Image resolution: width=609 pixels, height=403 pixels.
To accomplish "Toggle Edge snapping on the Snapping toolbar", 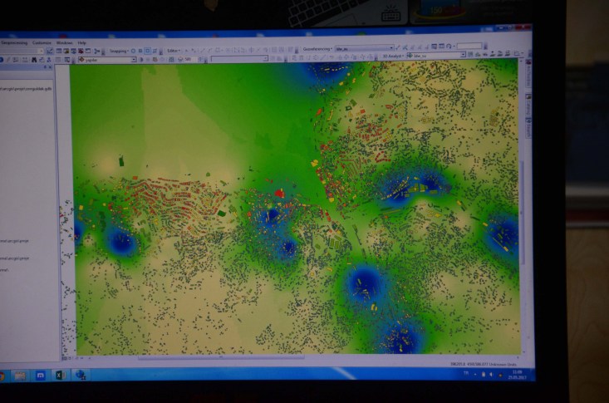I will (155, 51).
